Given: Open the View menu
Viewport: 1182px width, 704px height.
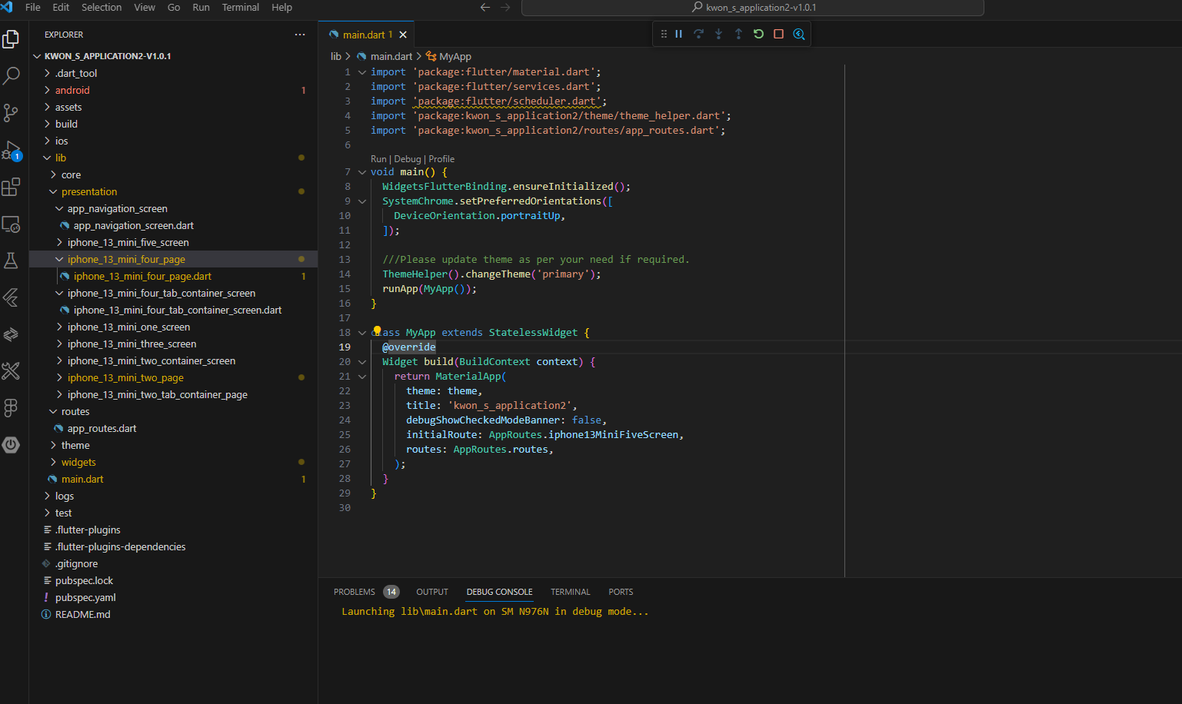Looking at the screenshot, I should [x=145, y=7].
